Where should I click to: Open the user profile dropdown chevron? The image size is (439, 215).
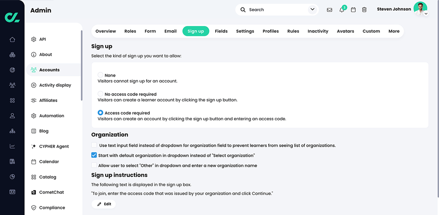tap(426, 14)
